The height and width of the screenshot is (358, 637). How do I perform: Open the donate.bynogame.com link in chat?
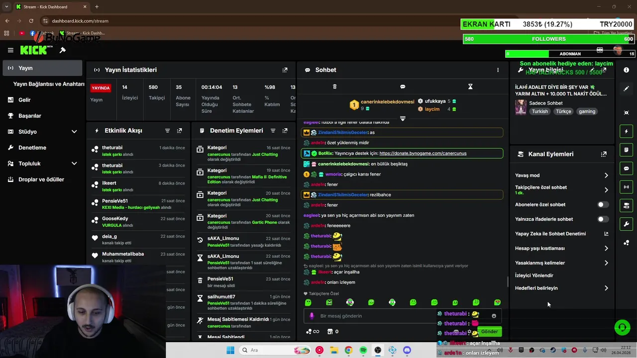pyautogui.click(x=423, y=154)
